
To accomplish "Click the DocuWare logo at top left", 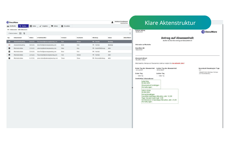I will (x=12, y=22).
